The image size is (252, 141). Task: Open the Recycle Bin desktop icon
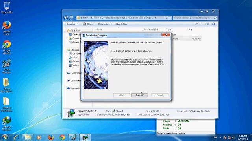tap(7, 7)
